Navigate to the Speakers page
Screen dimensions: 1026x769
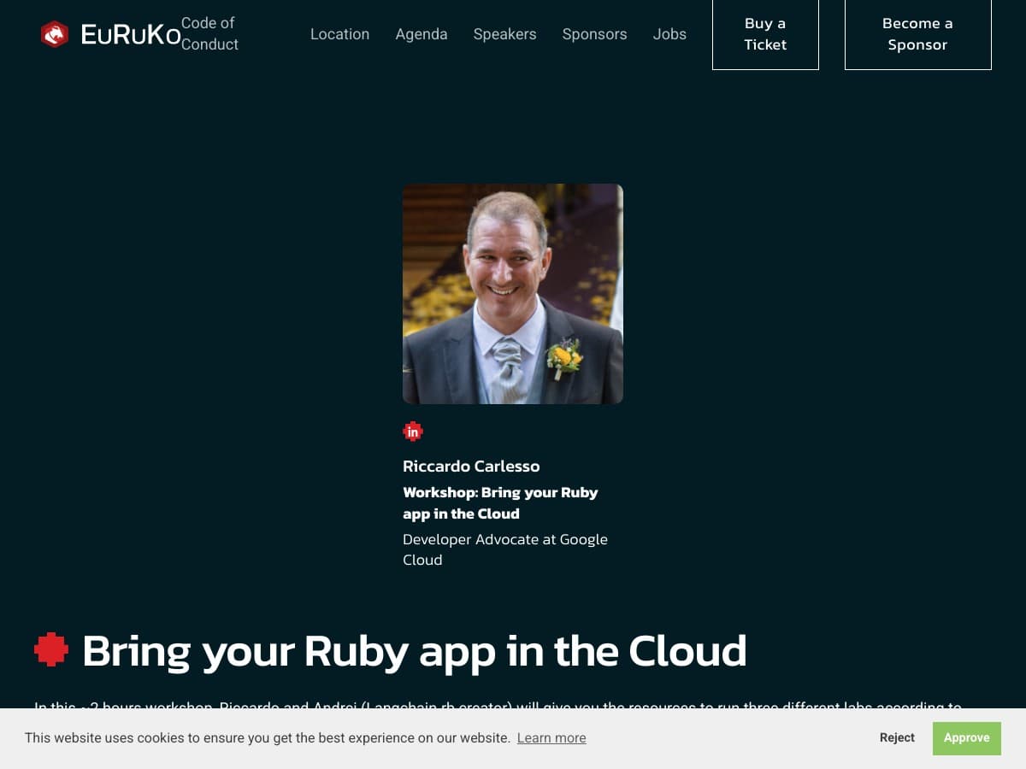pos(504,34)
